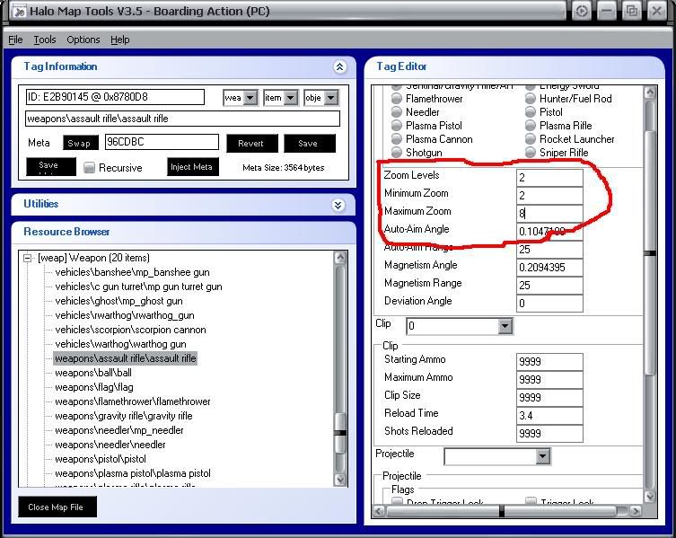Open the Clip index dropdown showing 0
676x538 pixels.
tap(505, 326)
